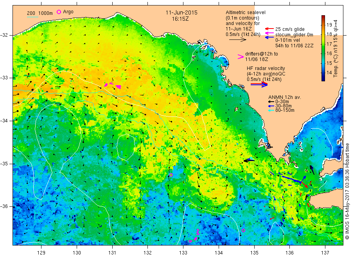
Task: Click the longitude axis label '137'
Action: (x=325, y=253)
